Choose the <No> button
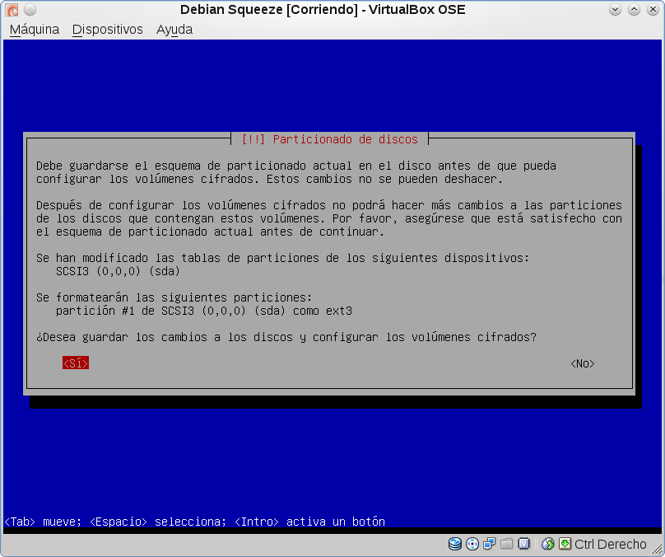This screenshot has height=557, width=665. tap(583, 364)
